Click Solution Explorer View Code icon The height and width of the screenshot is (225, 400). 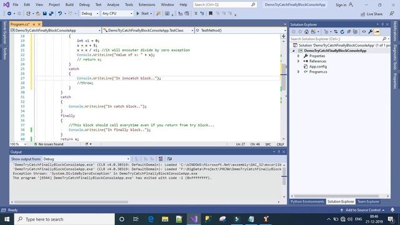[x=364, y=32]
